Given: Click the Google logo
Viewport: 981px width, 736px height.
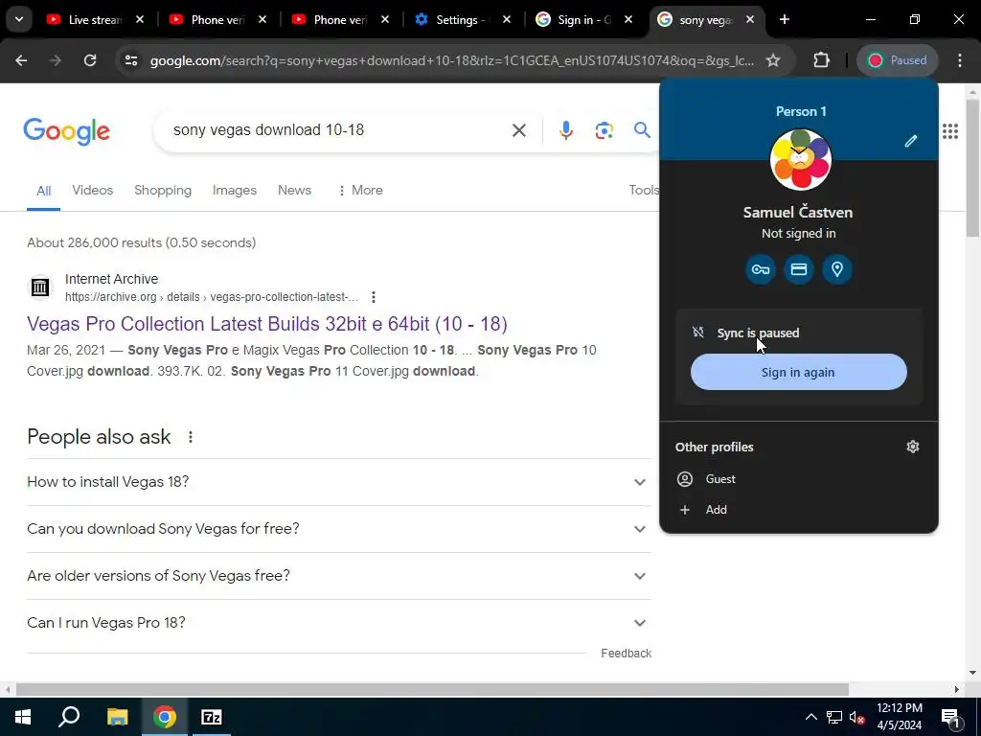Looking at the screenshot, I should [x=67, y=130].
